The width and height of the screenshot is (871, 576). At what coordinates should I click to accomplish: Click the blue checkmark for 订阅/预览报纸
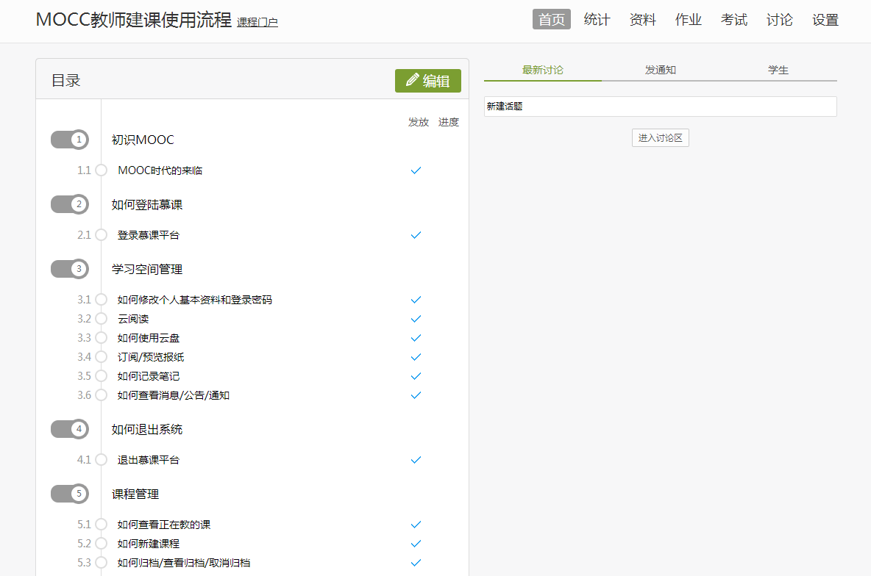[x=416, y=357]
